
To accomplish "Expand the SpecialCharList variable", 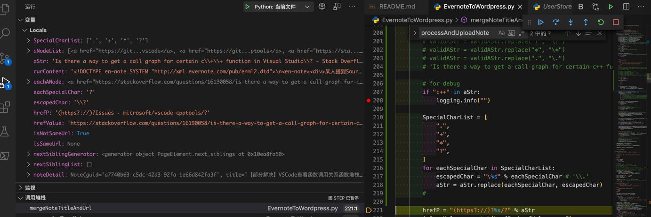I will click(x=29, y=40).
